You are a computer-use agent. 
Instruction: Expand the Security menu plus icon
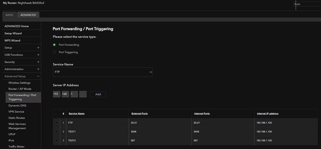38,62
